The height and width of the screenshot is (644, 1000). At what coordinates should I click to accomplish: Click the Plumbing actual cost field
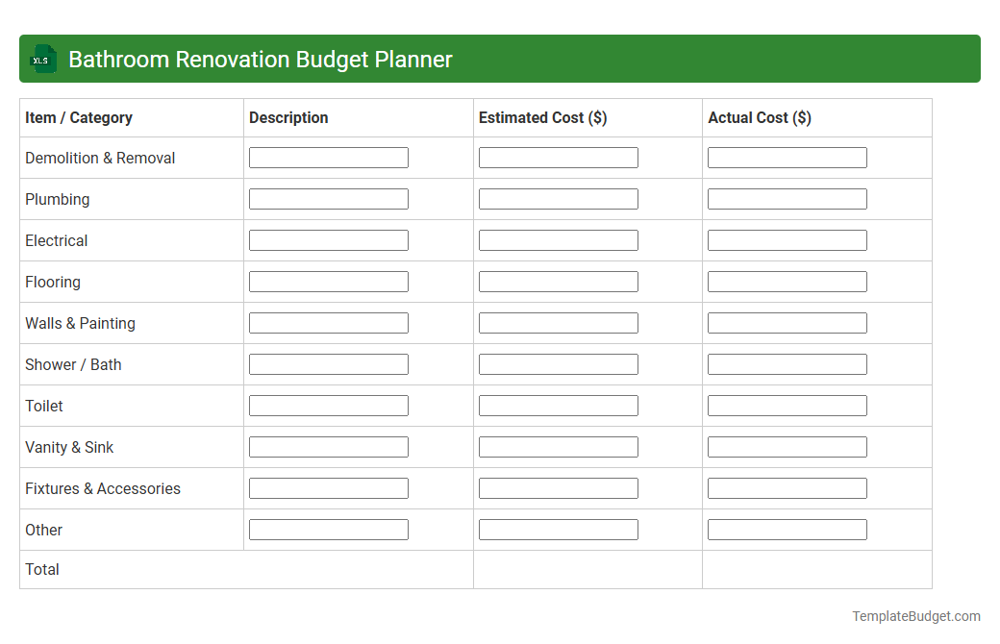tap(787, 198)
